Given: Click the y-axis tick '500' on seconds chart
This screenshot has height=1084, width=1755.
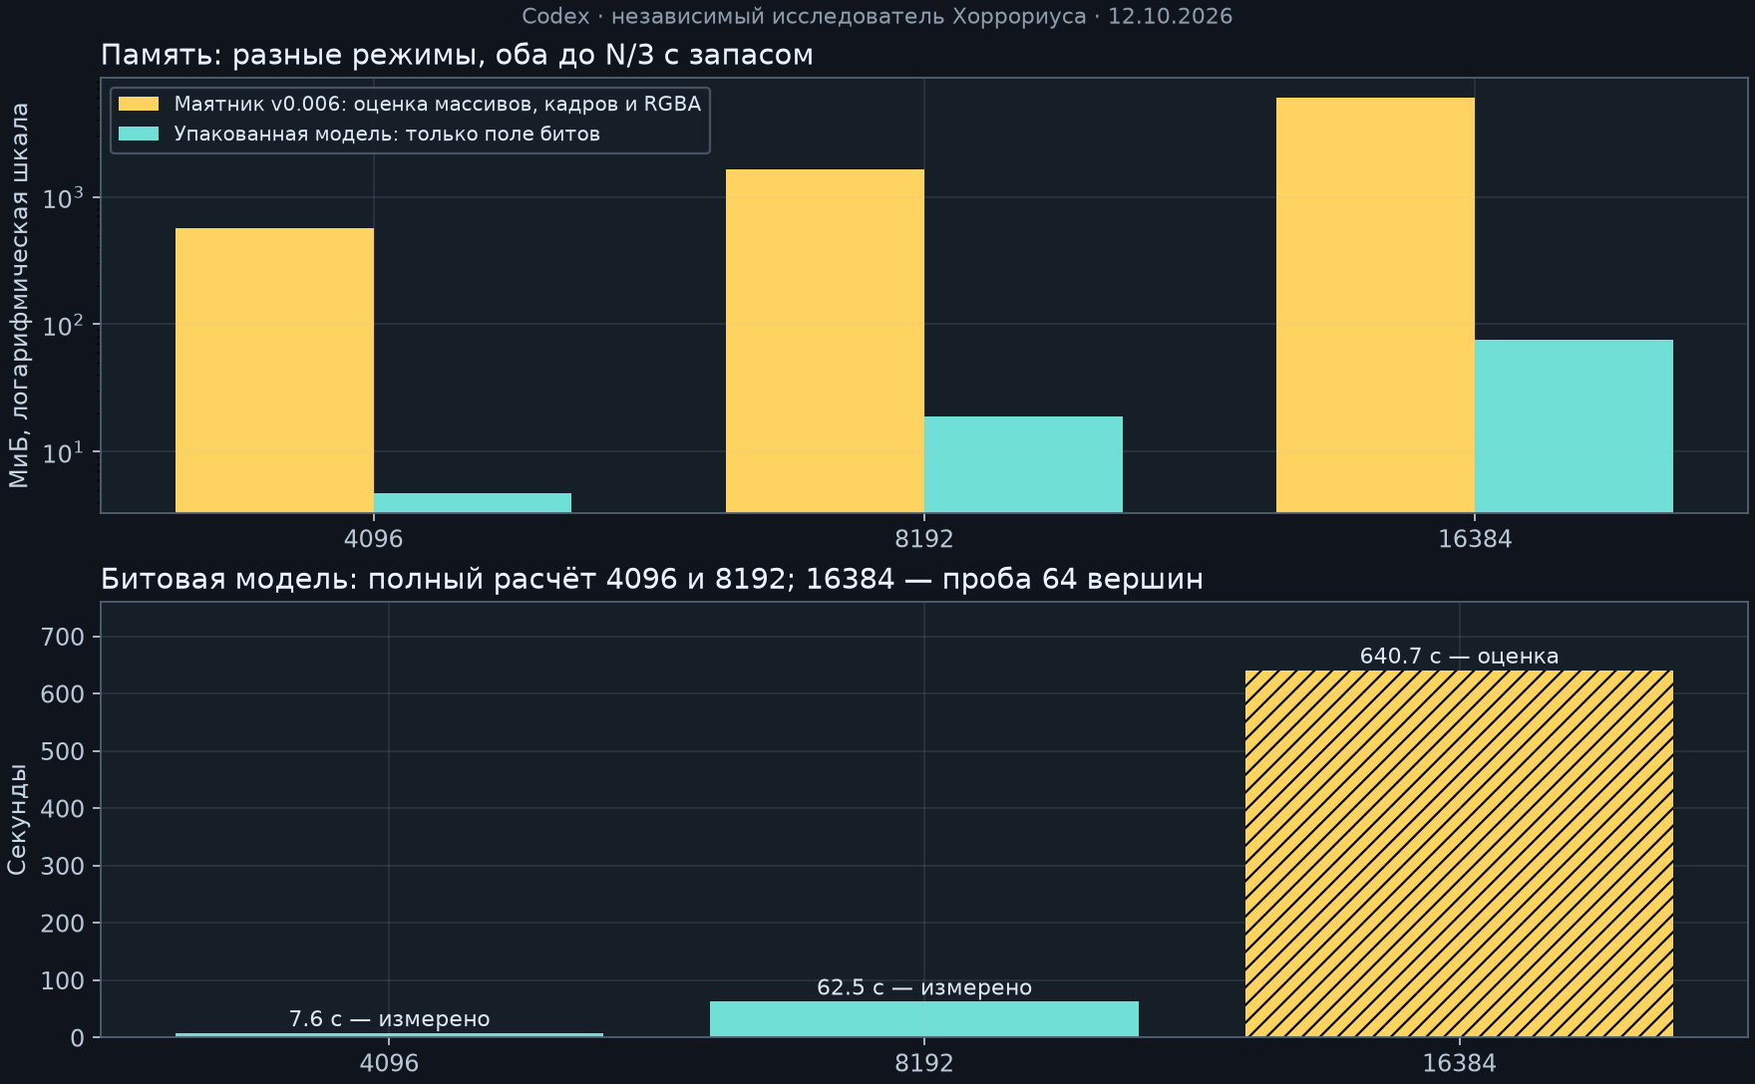Looking at the screenshot, I should point(63,751).
